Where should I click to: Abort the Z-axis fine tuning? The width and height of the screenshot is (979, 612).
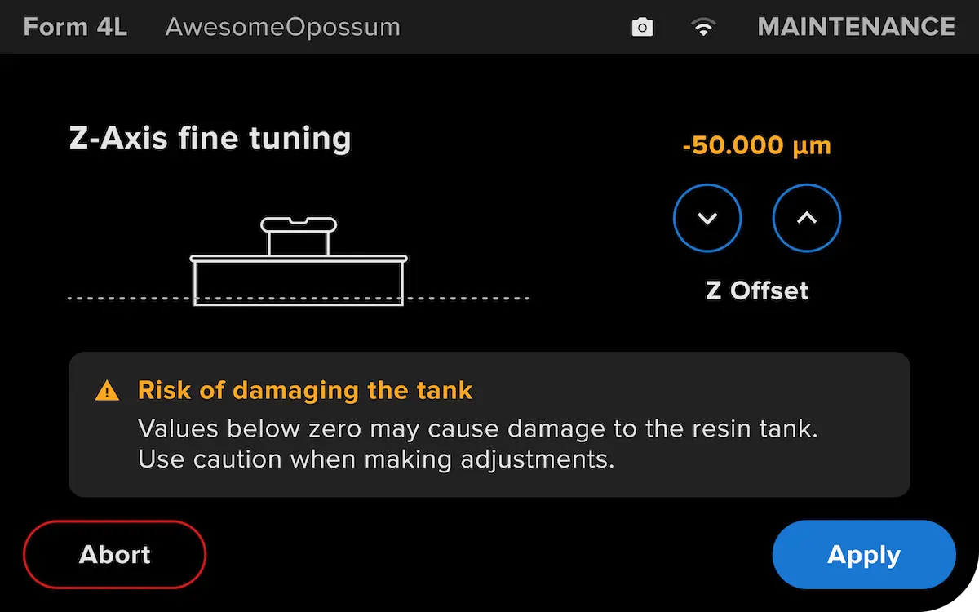click(x=115, y=555)
